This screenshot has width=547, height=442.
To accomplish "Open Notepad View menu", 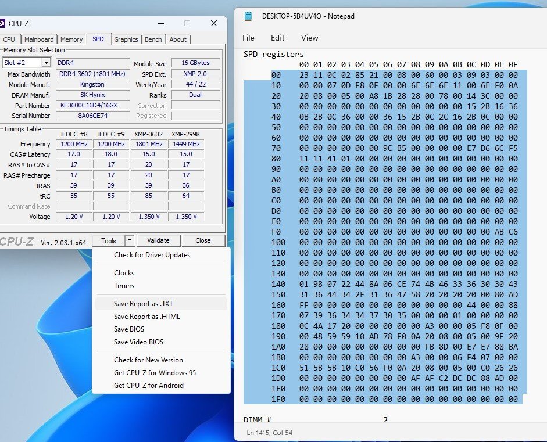I will pos(309,38).
